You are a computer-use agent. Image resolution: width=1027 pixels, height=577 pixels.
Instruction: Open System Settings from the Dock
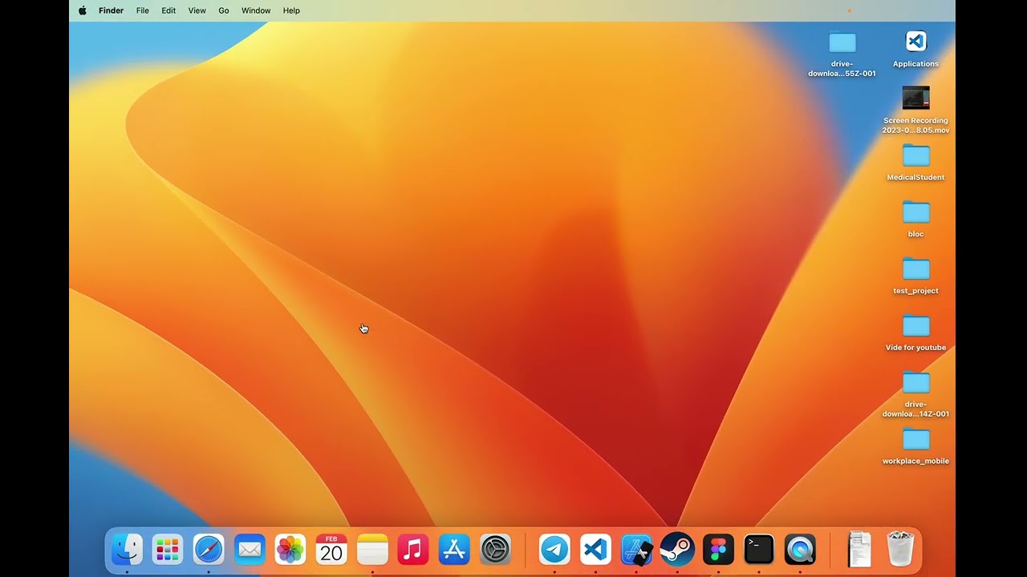click(495, 550)
